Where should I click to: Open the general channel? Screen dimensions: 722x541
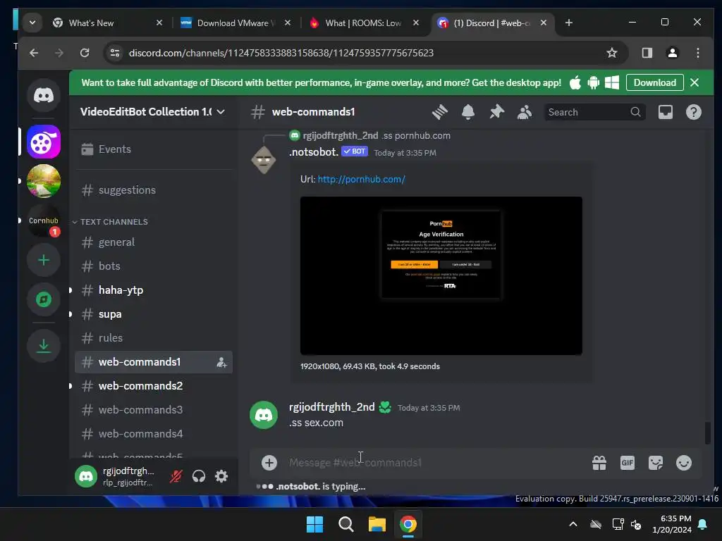click(154, 242)
